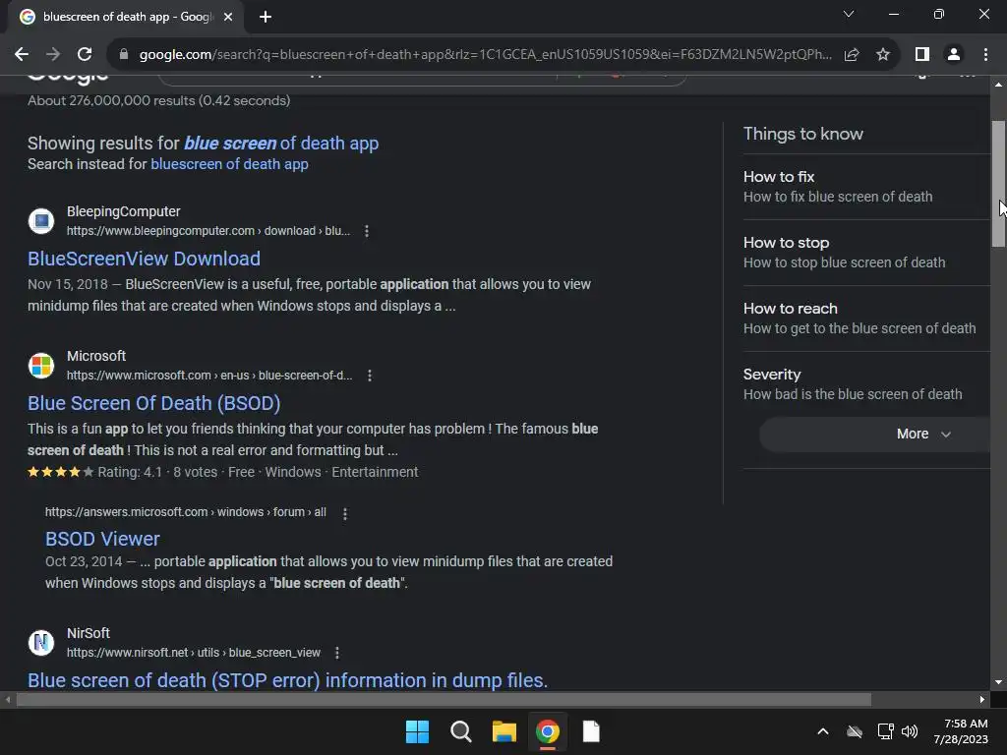Click Microsoft result URL breadcrumb

pyautogui.click(x=209, y=376)
